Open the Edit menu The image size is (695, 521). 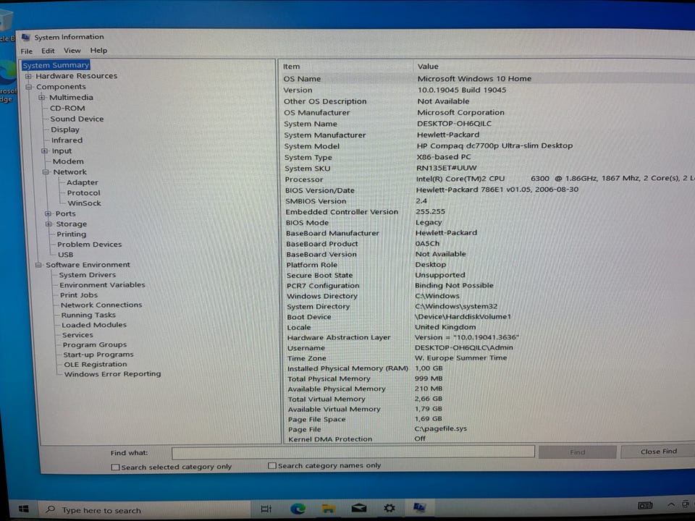[x=48, y=51]
